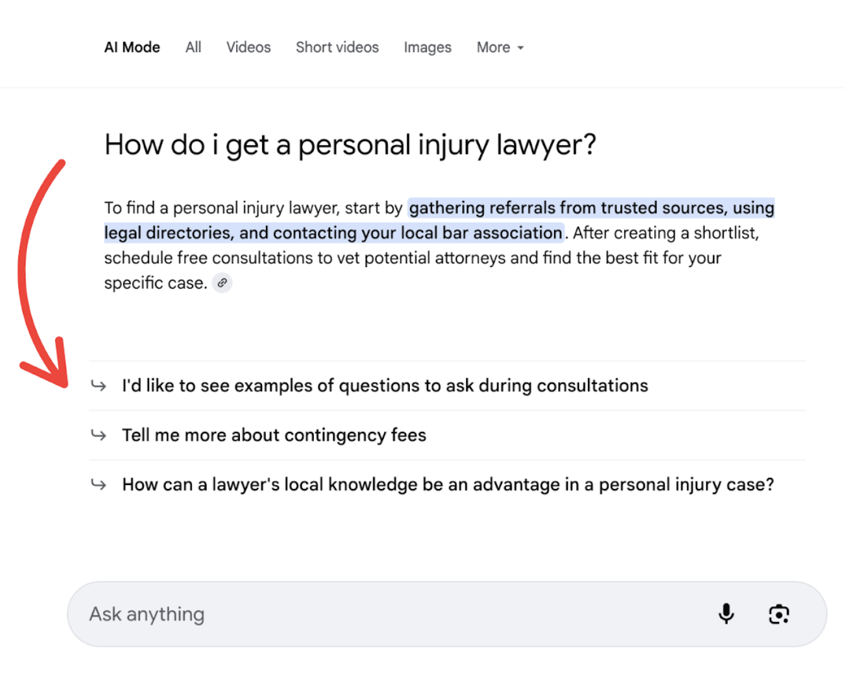Start voice search with the microphone icon
The image size is (845, 682).
point(726,614)
